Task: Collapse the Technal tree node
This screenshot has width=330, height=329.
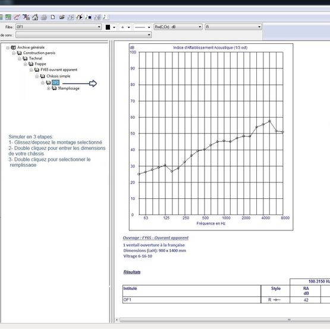Action: [20, 59]
